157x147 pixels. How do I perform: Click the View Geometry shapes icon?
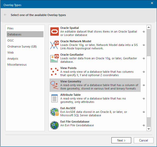(x=54, y=85)
